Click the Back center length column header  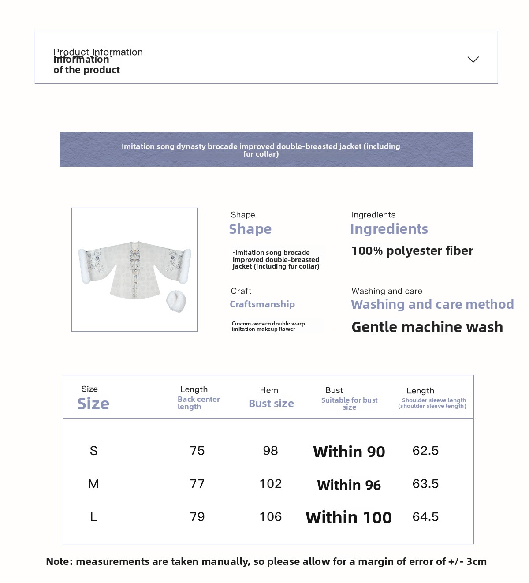point(198,403)
